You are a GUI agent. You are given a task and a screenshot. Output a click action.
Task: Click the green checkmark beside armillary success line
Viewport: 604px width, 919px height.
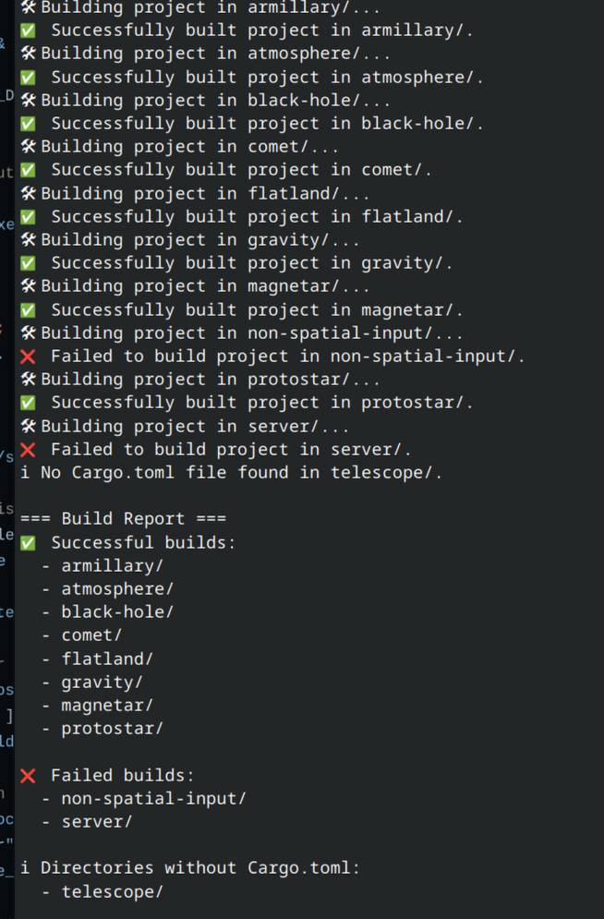point(28,30)
